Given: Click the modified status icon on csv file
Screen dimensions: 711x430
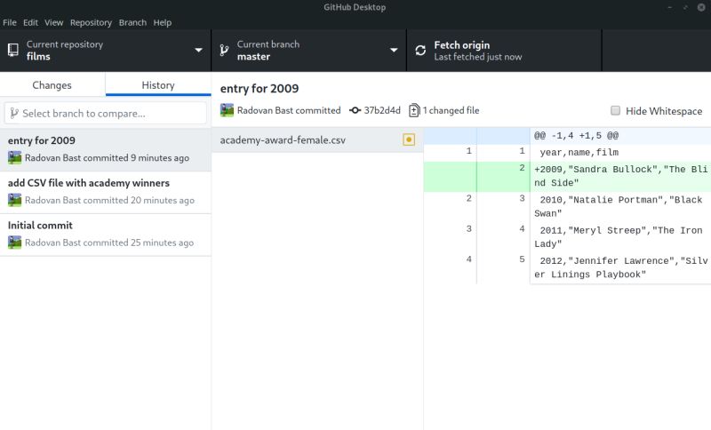Looking at the screenshot, I should click(409, 139).
